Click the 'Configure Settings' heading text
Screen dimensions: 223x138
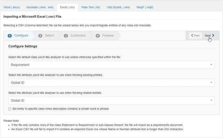[23, 46]
